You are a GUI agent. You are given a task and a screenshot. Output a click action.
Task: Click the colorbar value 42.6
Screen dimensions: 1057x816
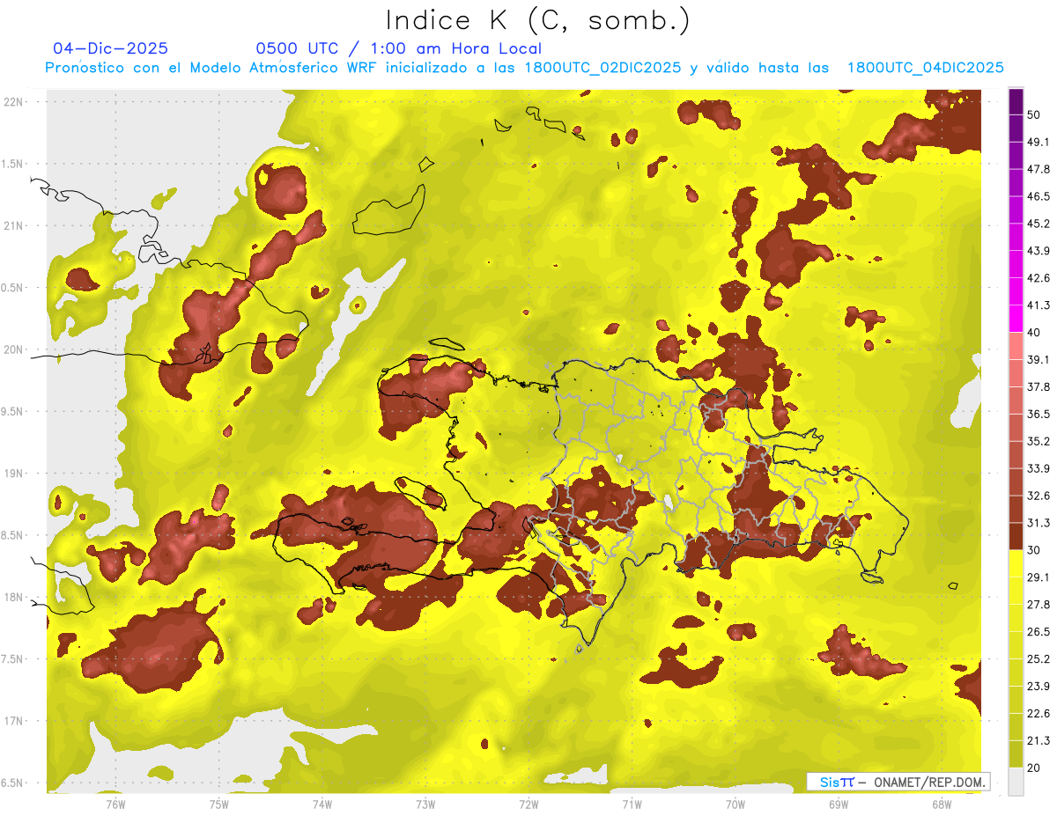coord(1039,278)
